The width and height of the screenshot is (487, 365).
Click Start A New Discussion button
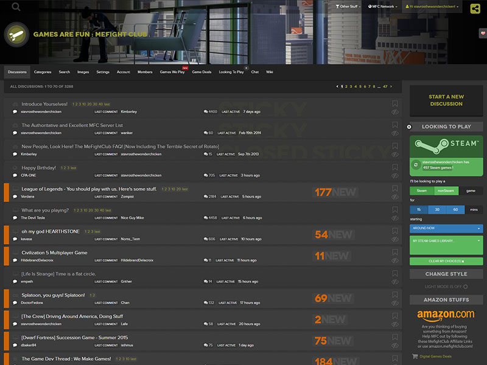coord(446,100)
